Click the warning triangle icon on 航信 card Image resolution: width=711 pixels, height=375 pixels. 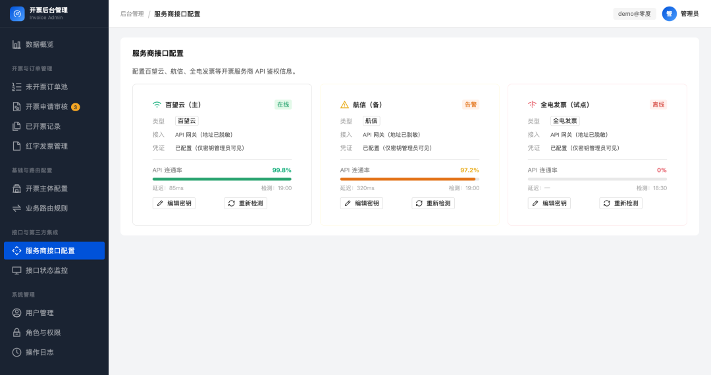(x=344, y=105)
